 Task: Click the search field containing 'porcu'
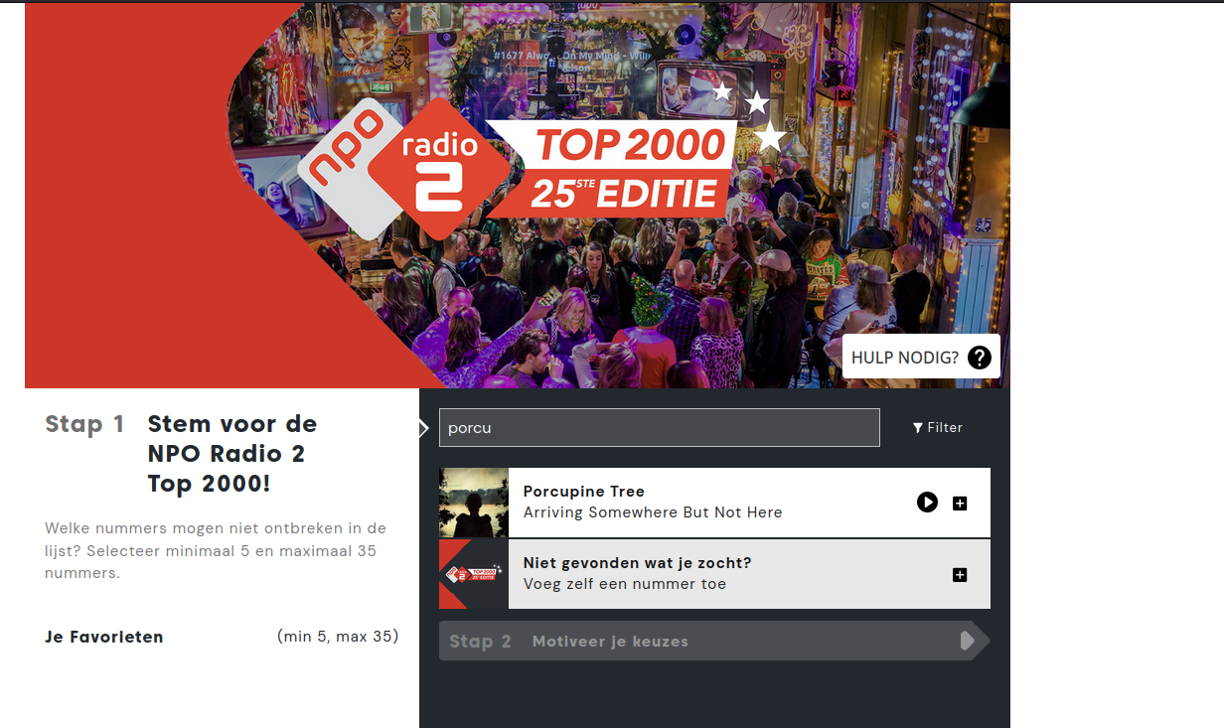[660, 428]
